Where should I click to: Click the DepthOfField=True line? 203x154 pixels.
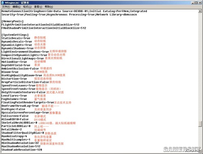click(16, 65)
